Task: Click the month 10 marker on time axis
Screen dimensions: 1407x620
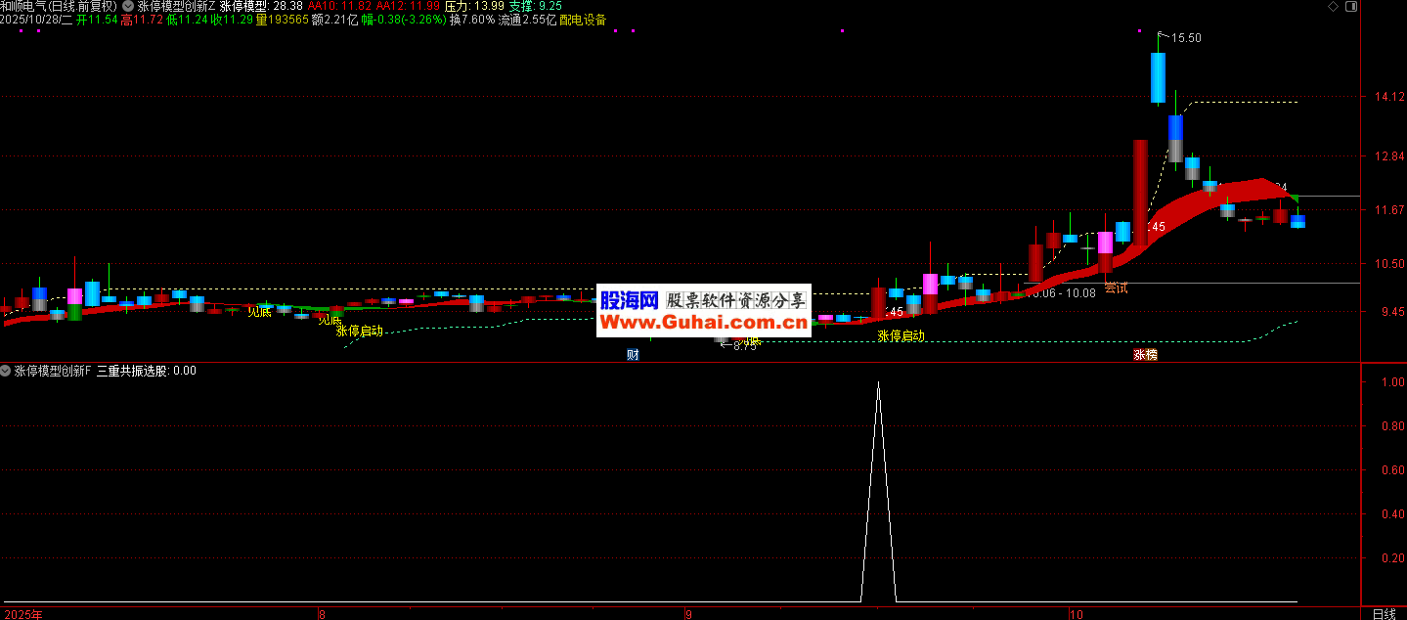Action: [x=1076, y=614]
